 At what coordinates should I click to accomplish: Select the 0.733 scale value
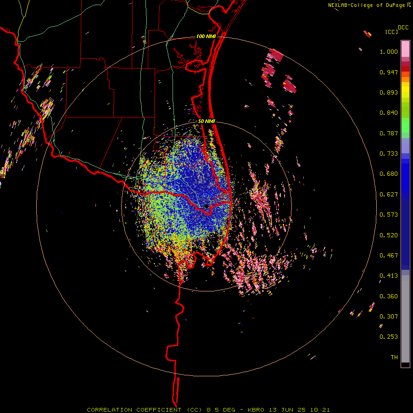click(389, 154)
